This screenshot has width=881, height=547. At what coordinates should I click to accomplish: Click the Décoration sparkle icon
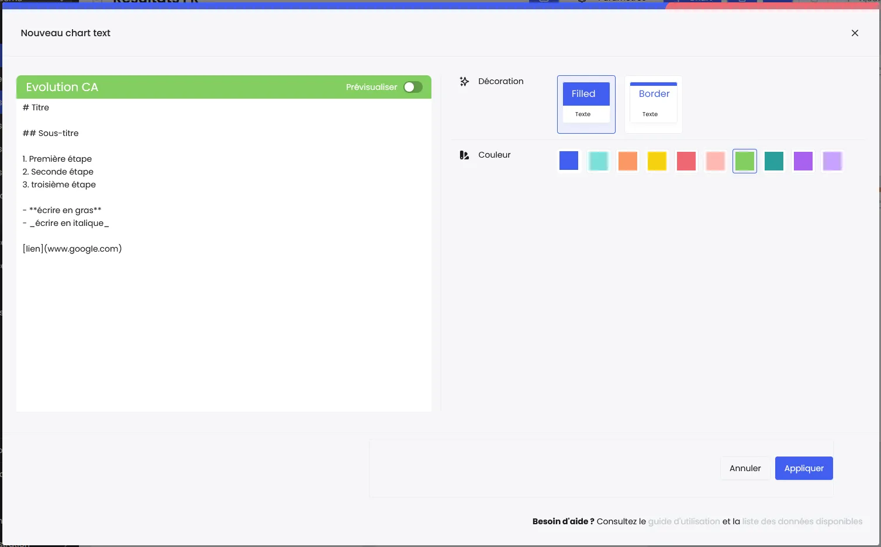pos(464,81)
